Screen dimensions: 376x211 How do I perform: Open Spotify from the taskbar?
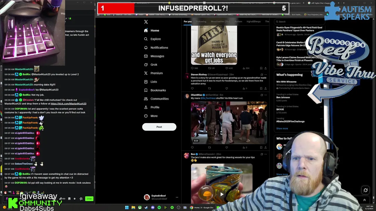pos(159,207)
